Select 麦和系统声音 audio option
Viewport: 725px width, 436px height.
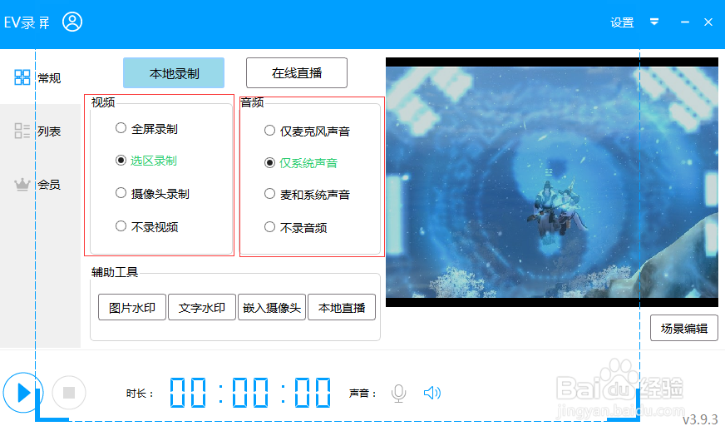pyautogui.click(x=307, y=195)
